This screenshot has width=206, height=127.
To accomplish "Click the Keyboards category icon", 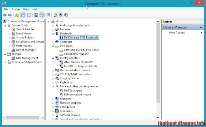I will point(57,83).
